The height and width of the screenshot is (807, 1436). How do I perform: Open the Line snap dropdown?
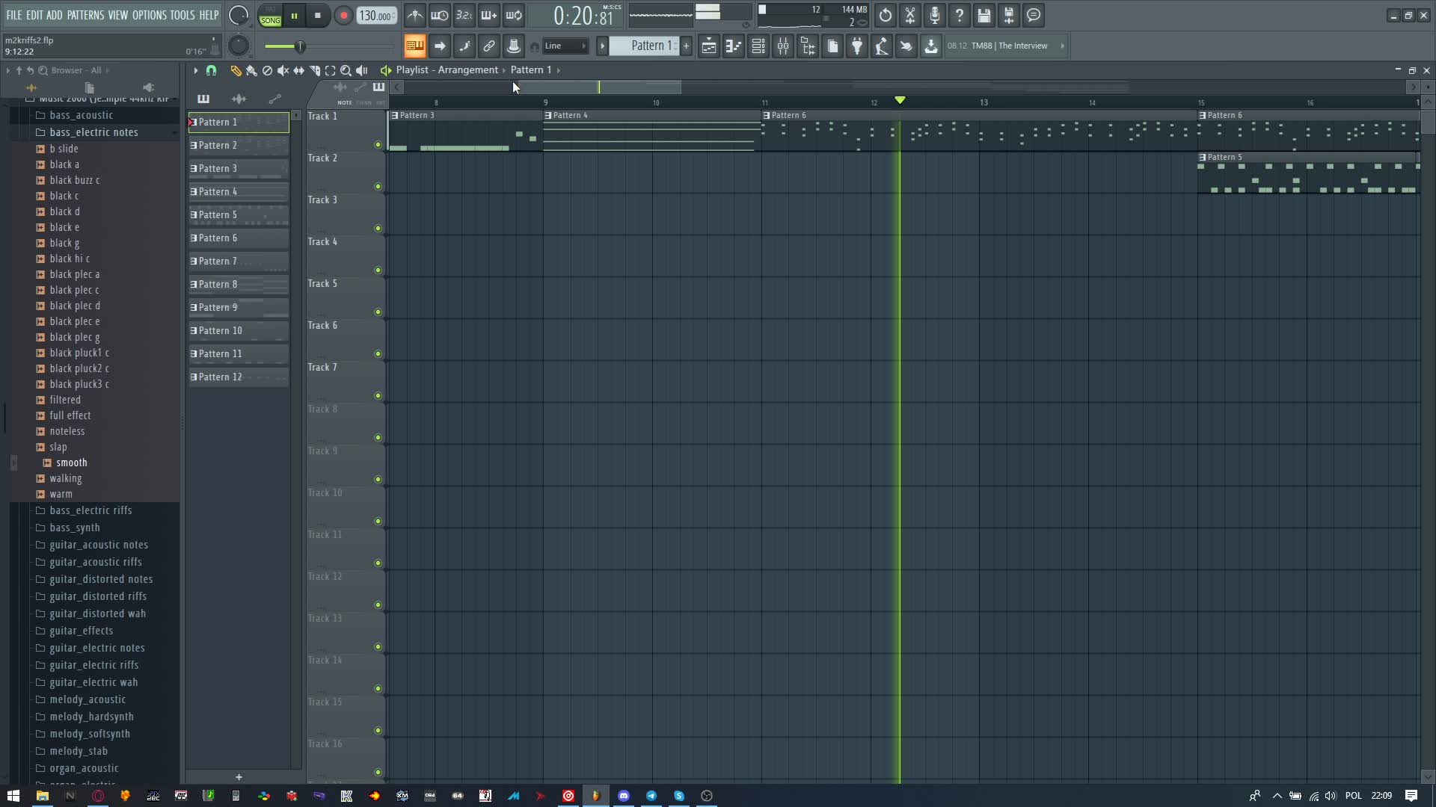(x=565, y=46)
